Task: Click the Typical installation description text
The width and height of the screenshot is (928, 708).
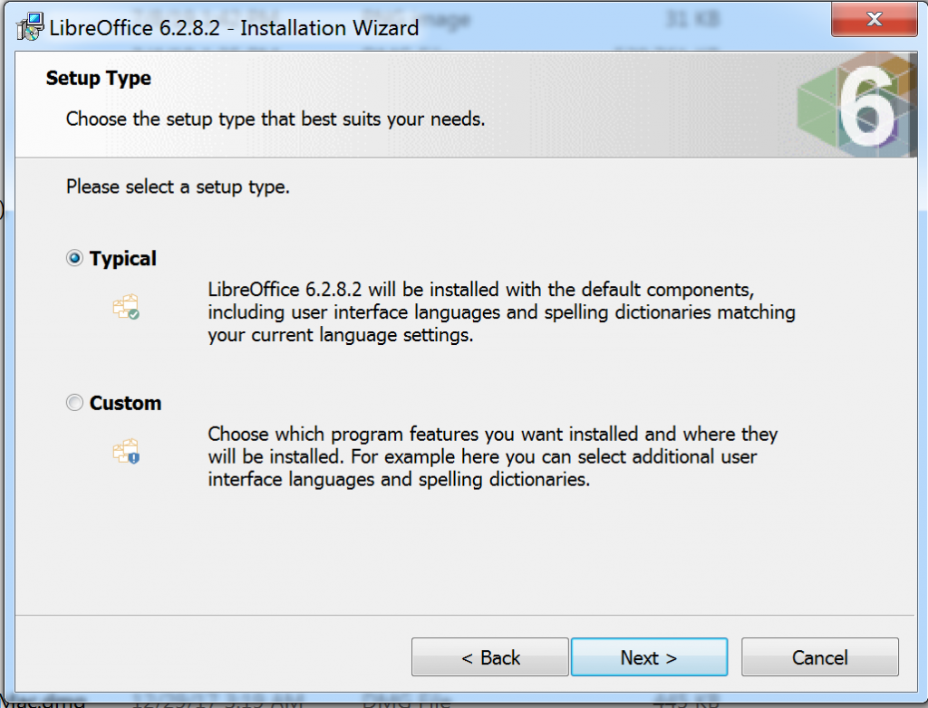Action: [501, 312]
